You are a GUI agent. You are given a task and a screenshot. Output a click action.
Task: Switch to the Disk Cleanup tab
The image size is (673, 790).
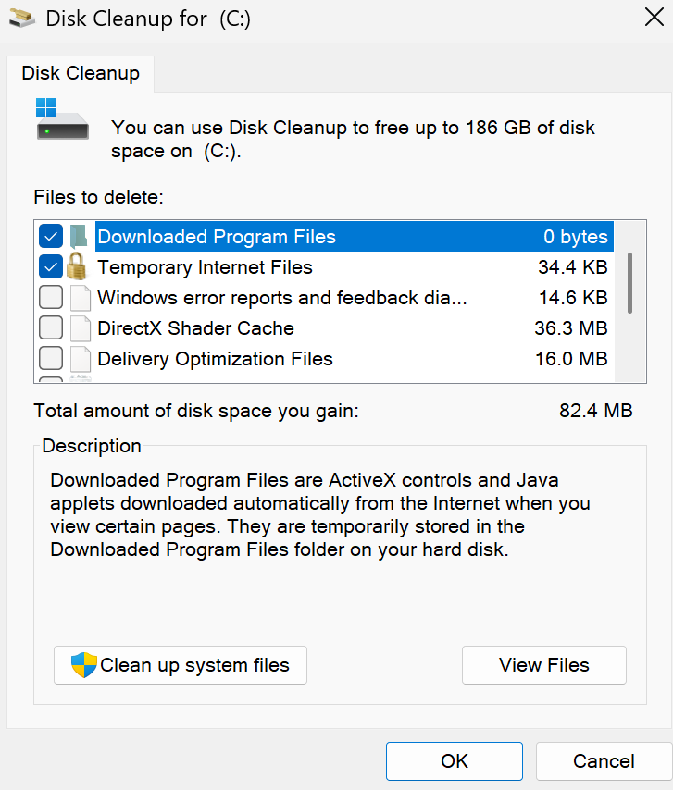(x=81, y=74)
